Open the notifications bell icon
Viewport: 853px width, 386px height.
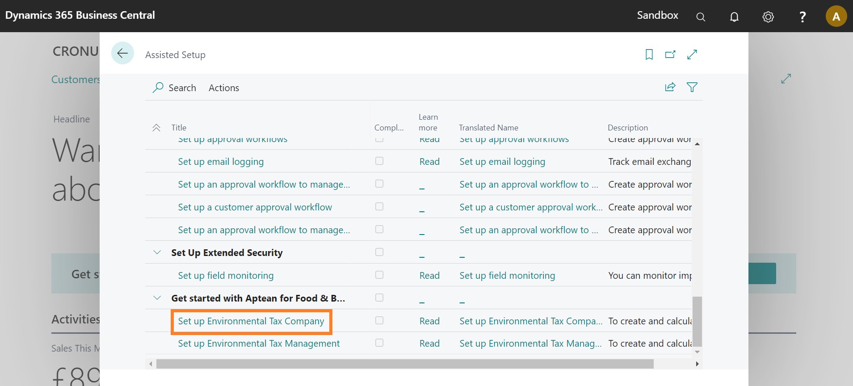click(734, 17)
